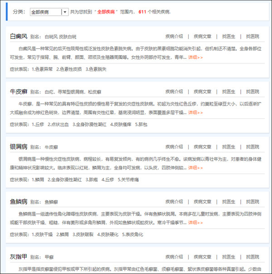This screenshot has width=272, height=274.
Task: Click 找医院 in the 白癜风 row
Action: (x=253, y=36)
